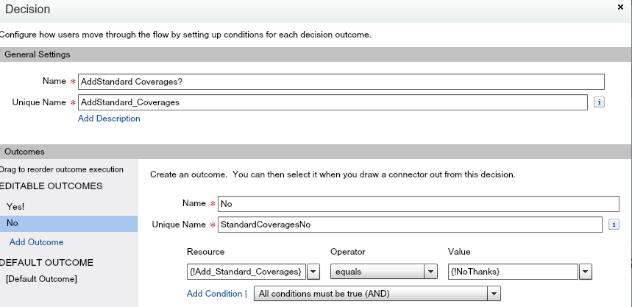Click the outcome Name field containing No

tap(418, 204)
